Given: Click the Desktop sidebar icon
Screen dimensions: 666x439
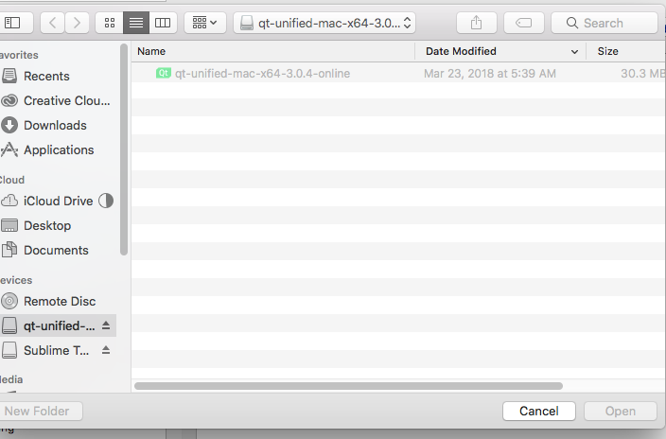Looking at the screenshot, I should 9,226.
